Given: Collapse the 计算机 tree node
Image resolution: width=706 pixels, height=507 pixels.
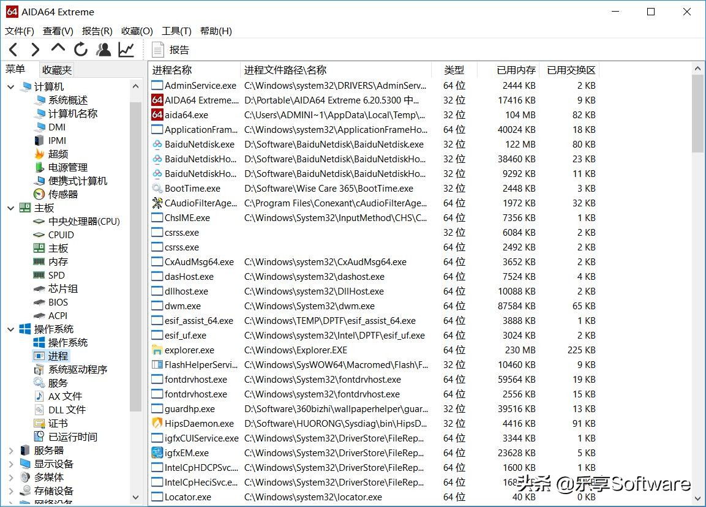Looking at the screenshot, I should click(11, 87).
